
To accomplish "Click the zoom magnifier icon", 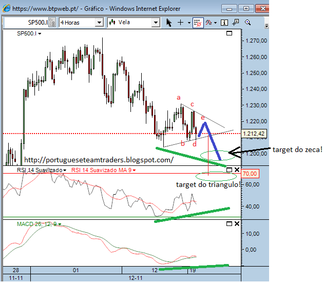I will [x=248, y=23].
